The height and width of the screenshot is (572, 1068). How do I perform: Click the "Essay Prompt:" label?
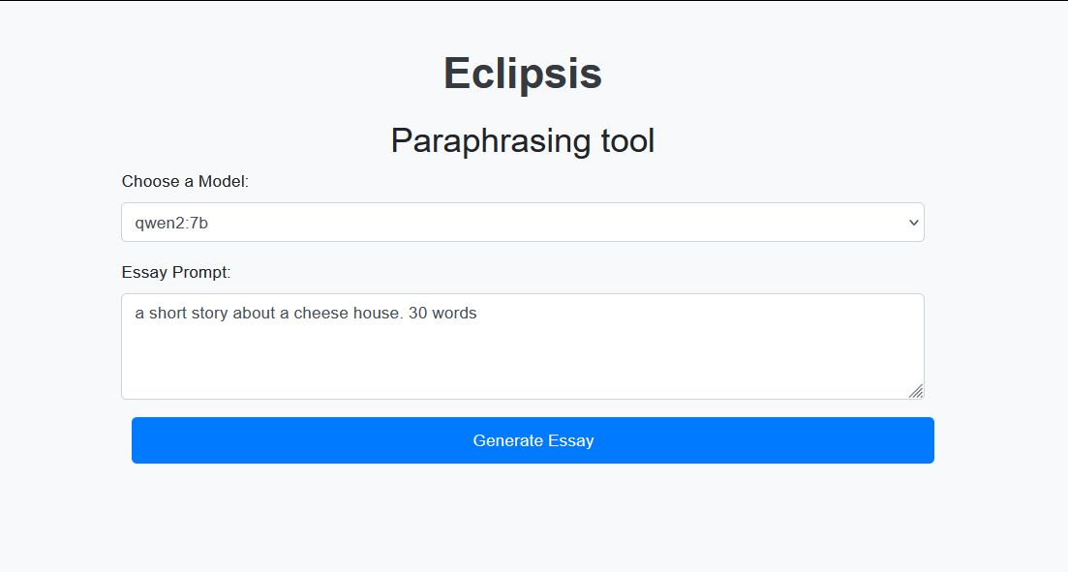176,273
